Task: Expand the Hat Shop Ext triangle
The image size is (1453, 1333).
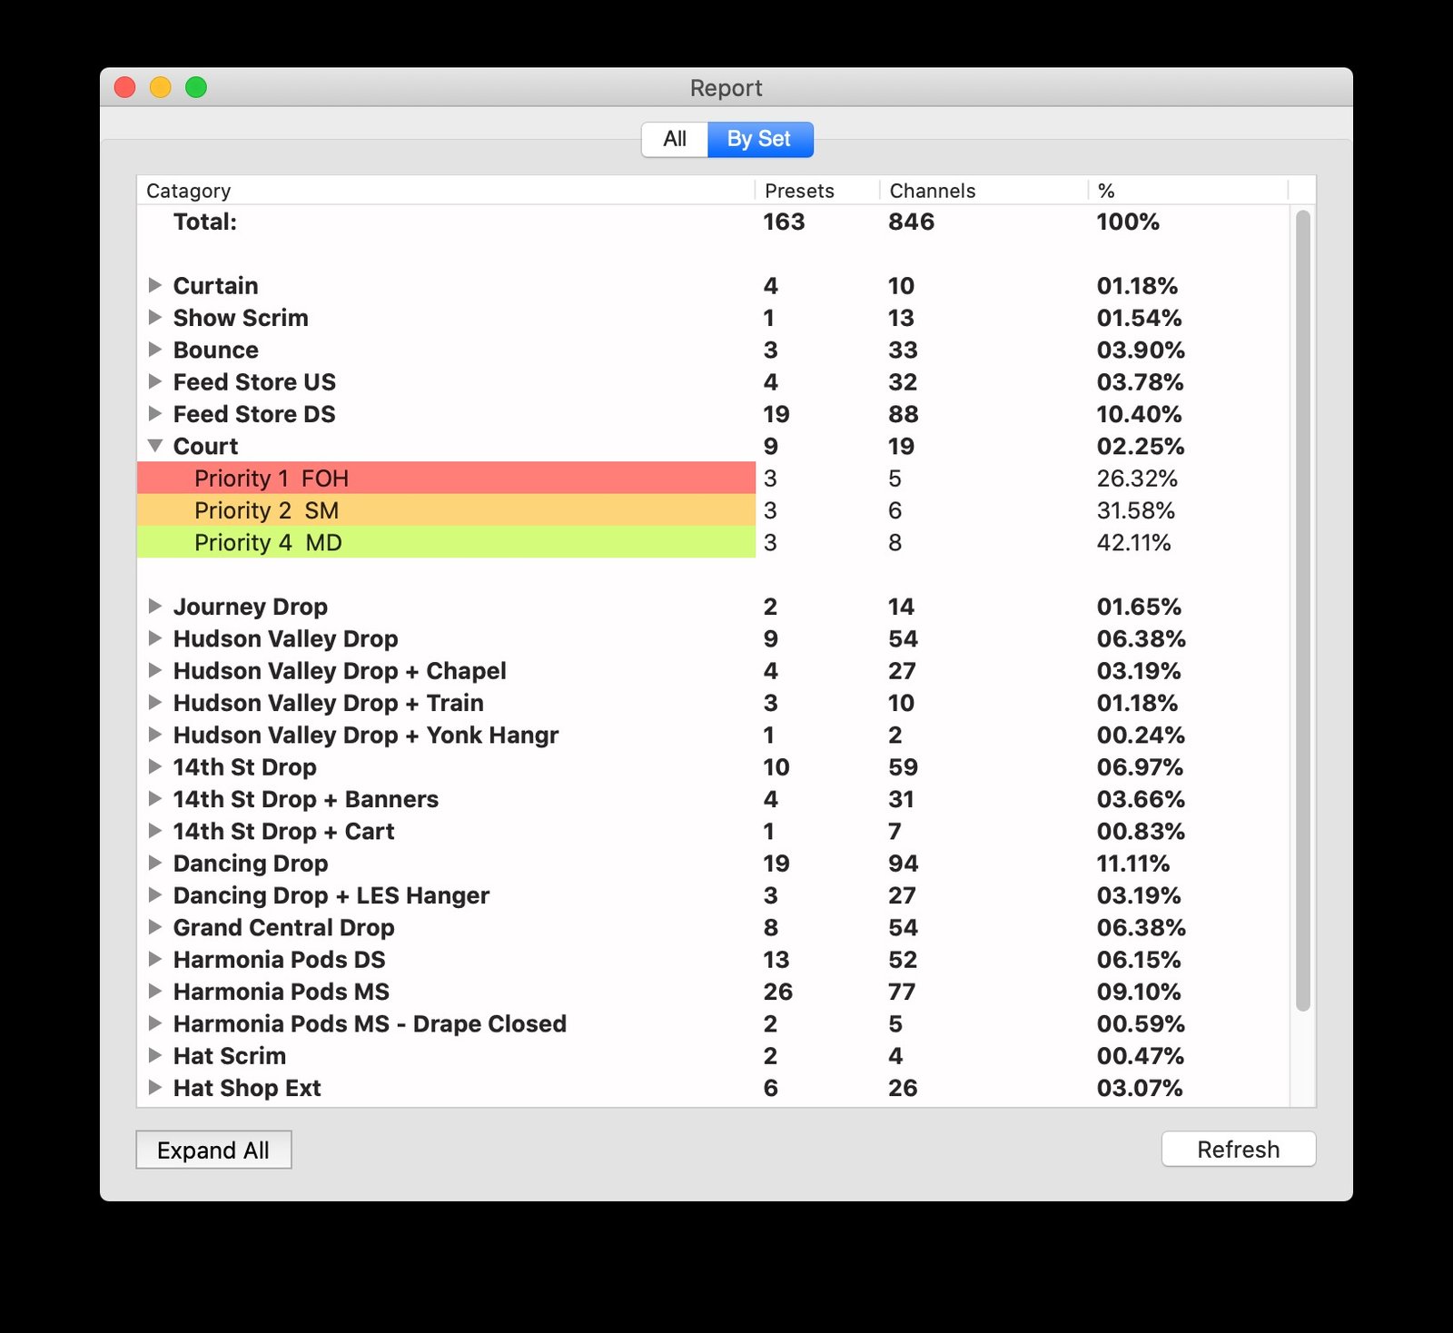Action: coord(155,1087)
